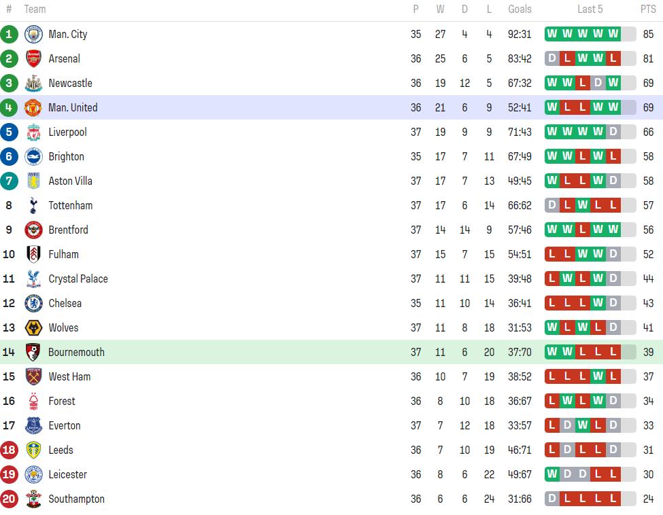The width and height of the screenshot is (663, 515).
Task: Click the Newcastle club crest
Action: pyautogui.click(x=33, y=83)
